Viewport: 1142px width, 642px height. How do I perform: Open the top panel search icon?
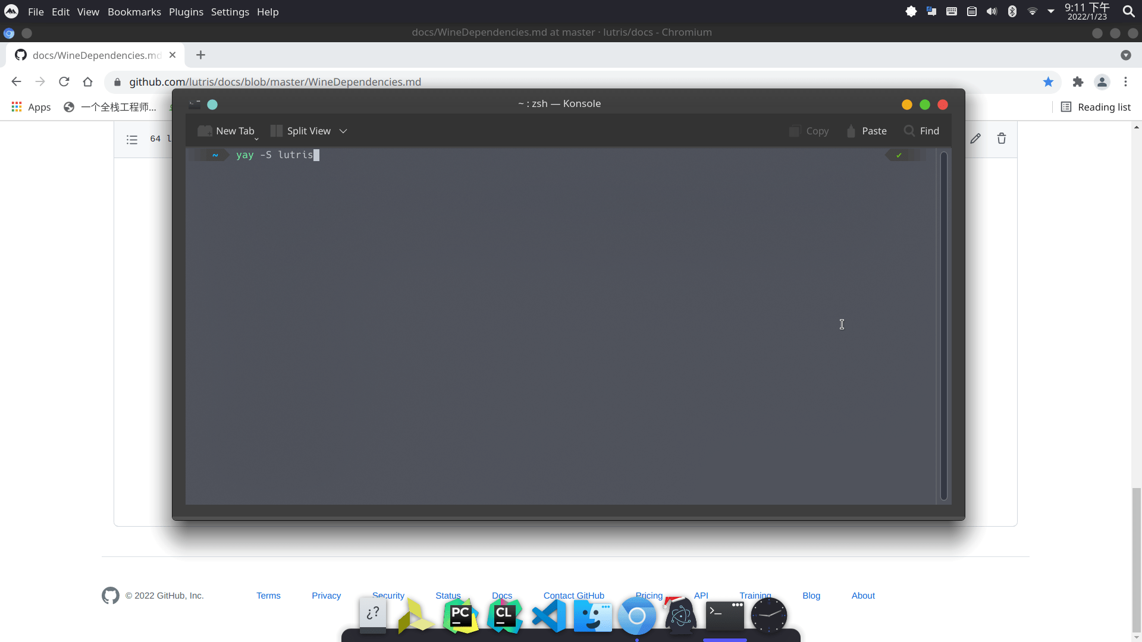[x=1128, y=11]
